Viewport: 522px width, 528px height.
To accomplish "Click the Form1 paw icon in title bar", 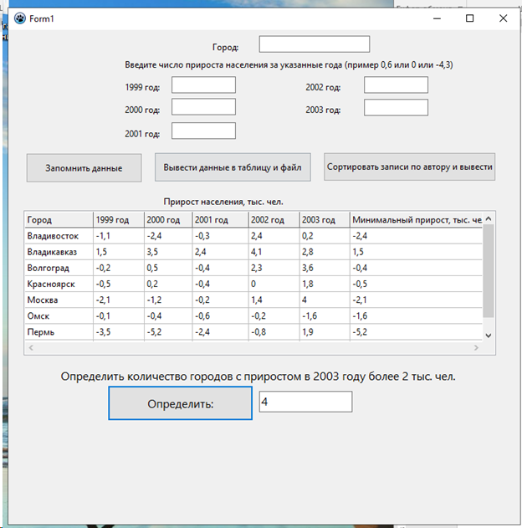I will pos(19,18).
